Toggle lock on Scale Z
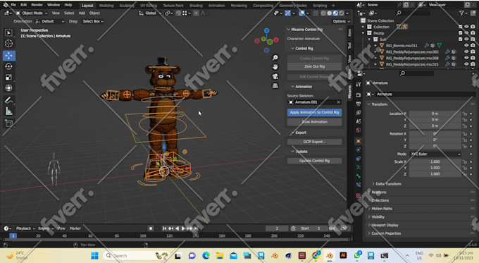 pyautogui.click(x=465, y=174)
